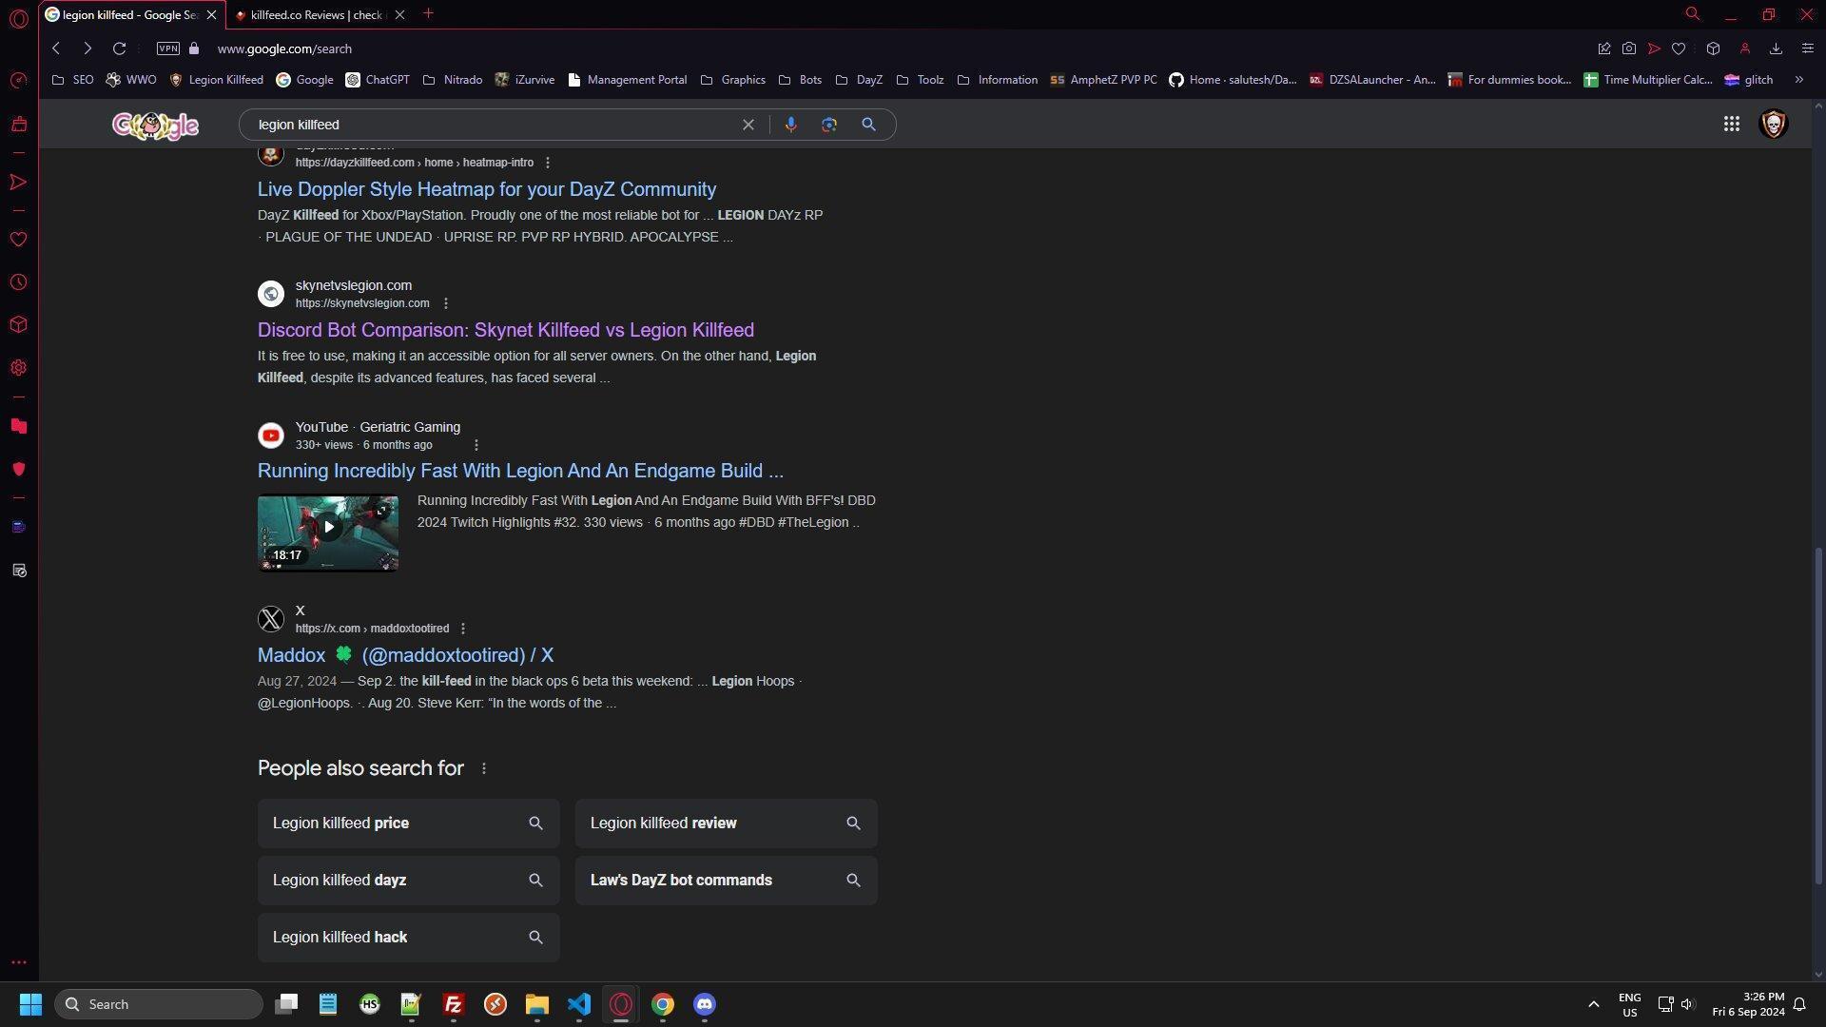Open Maddox (@maddoxtootired) X result
1826x1027 pixels.
click(x=405, y=655)
